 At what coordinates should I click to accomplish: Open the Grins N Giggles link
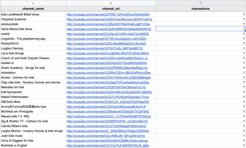(107, 141)
